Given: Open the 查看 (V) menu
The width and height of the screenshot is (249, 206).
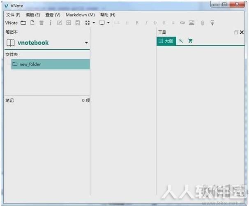Looking at the screenshot, I should (53, 15).
